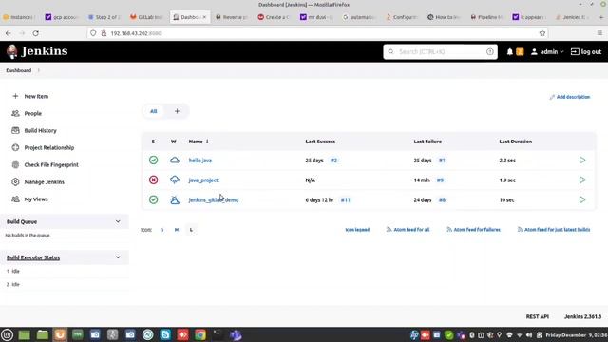The width and height of the screenshot is (608, 342).
Task: Open the Build Executor Status link
Action: pos(33,257)
